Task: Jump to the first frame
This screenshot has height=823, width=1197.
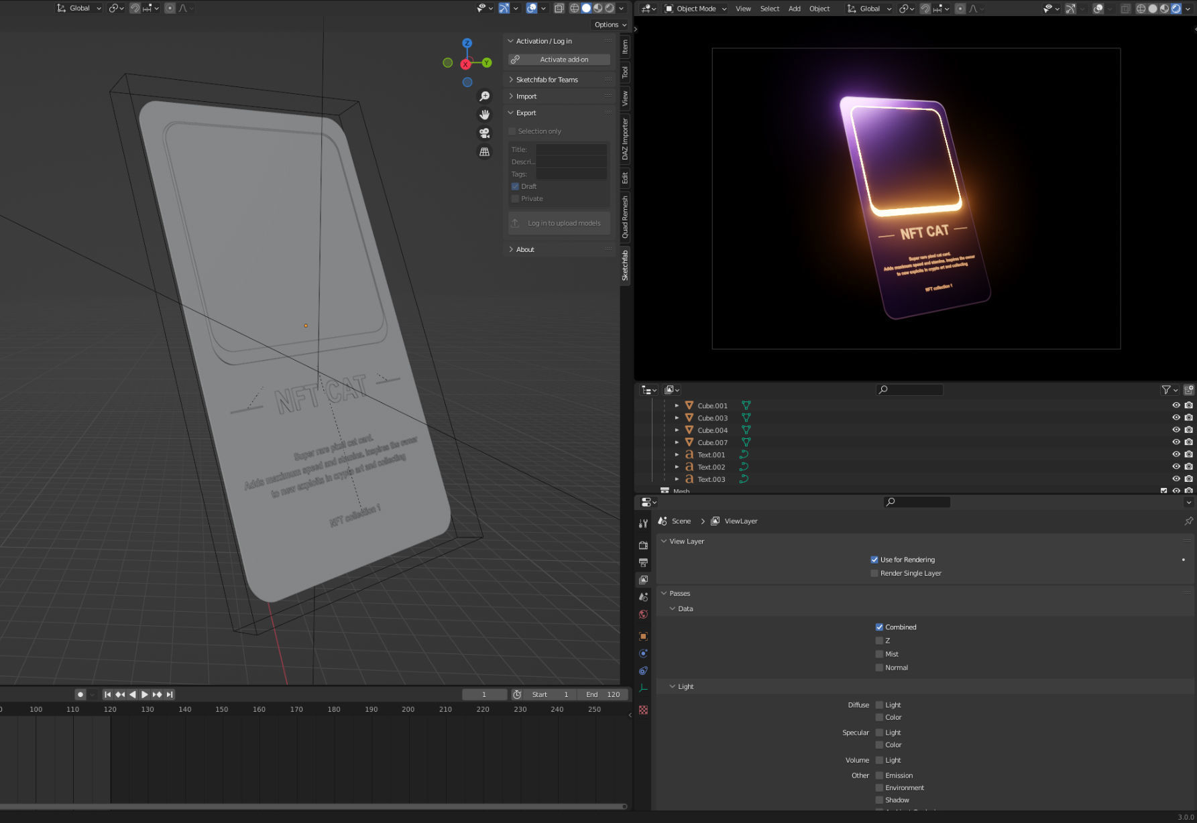Action: 107,694
